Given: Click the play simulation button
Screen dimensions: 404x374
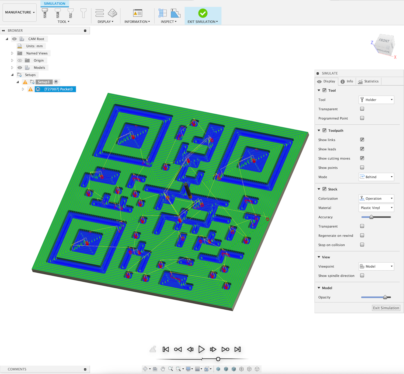Looking at the screenshot, I should pyautogui.click(x=201, y=349).
